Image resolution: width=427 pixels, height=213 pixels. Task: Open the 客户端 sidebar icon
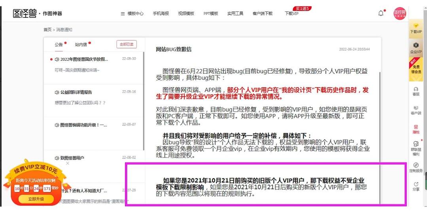tap(416, 110)
